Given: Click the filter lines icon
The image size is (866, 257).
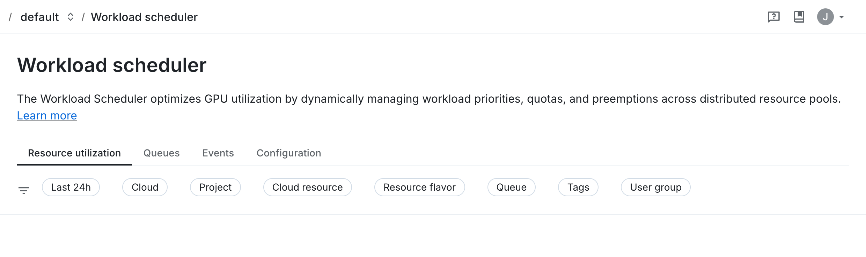Looking at the screenshot, I should click(24, 190).
